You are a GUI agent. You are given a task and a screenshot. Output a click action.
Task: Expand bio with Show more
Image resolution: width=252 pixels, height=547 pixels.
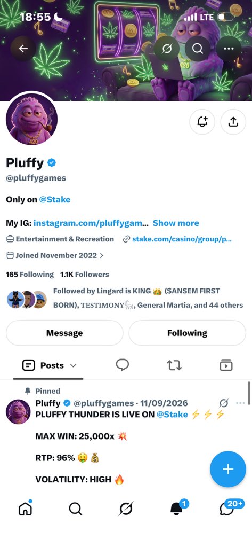(x=176, y=223)
